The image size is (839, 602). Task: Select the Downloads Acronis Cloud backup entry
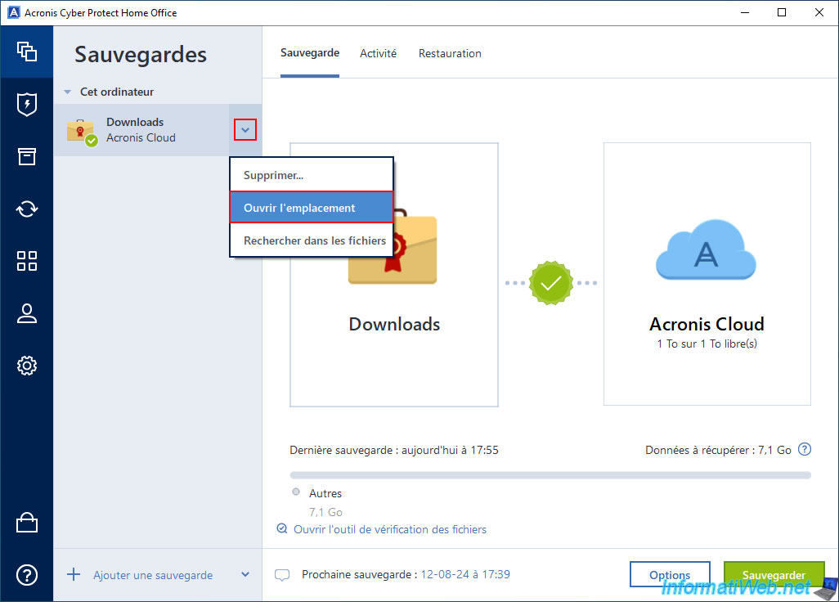[x=157, y=130]
